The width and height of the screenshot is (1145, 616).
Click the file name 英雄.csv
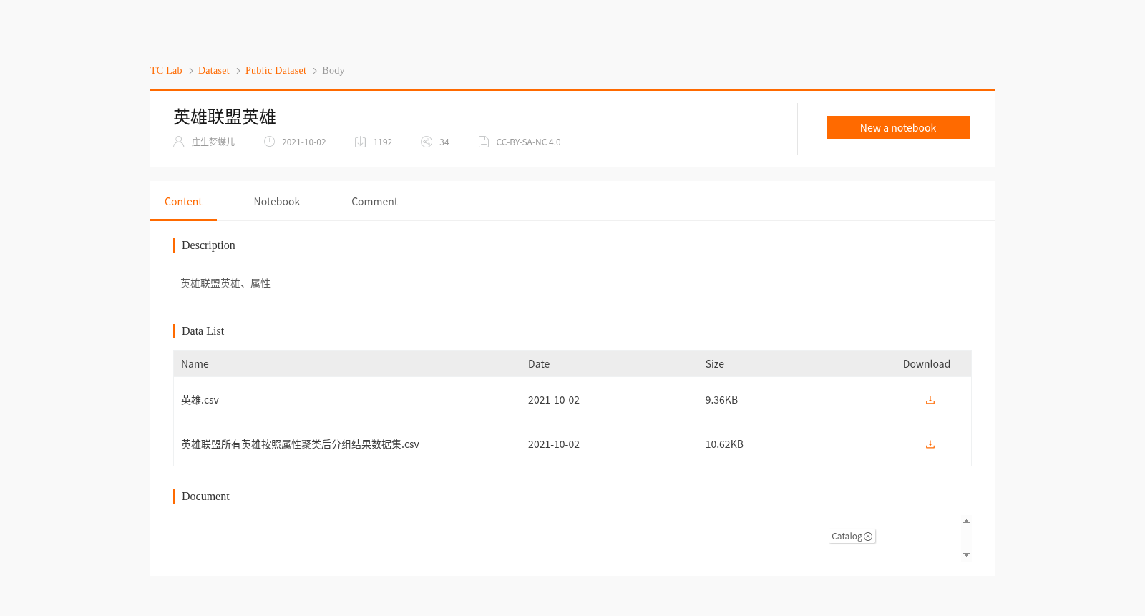[x=200, y=400]
